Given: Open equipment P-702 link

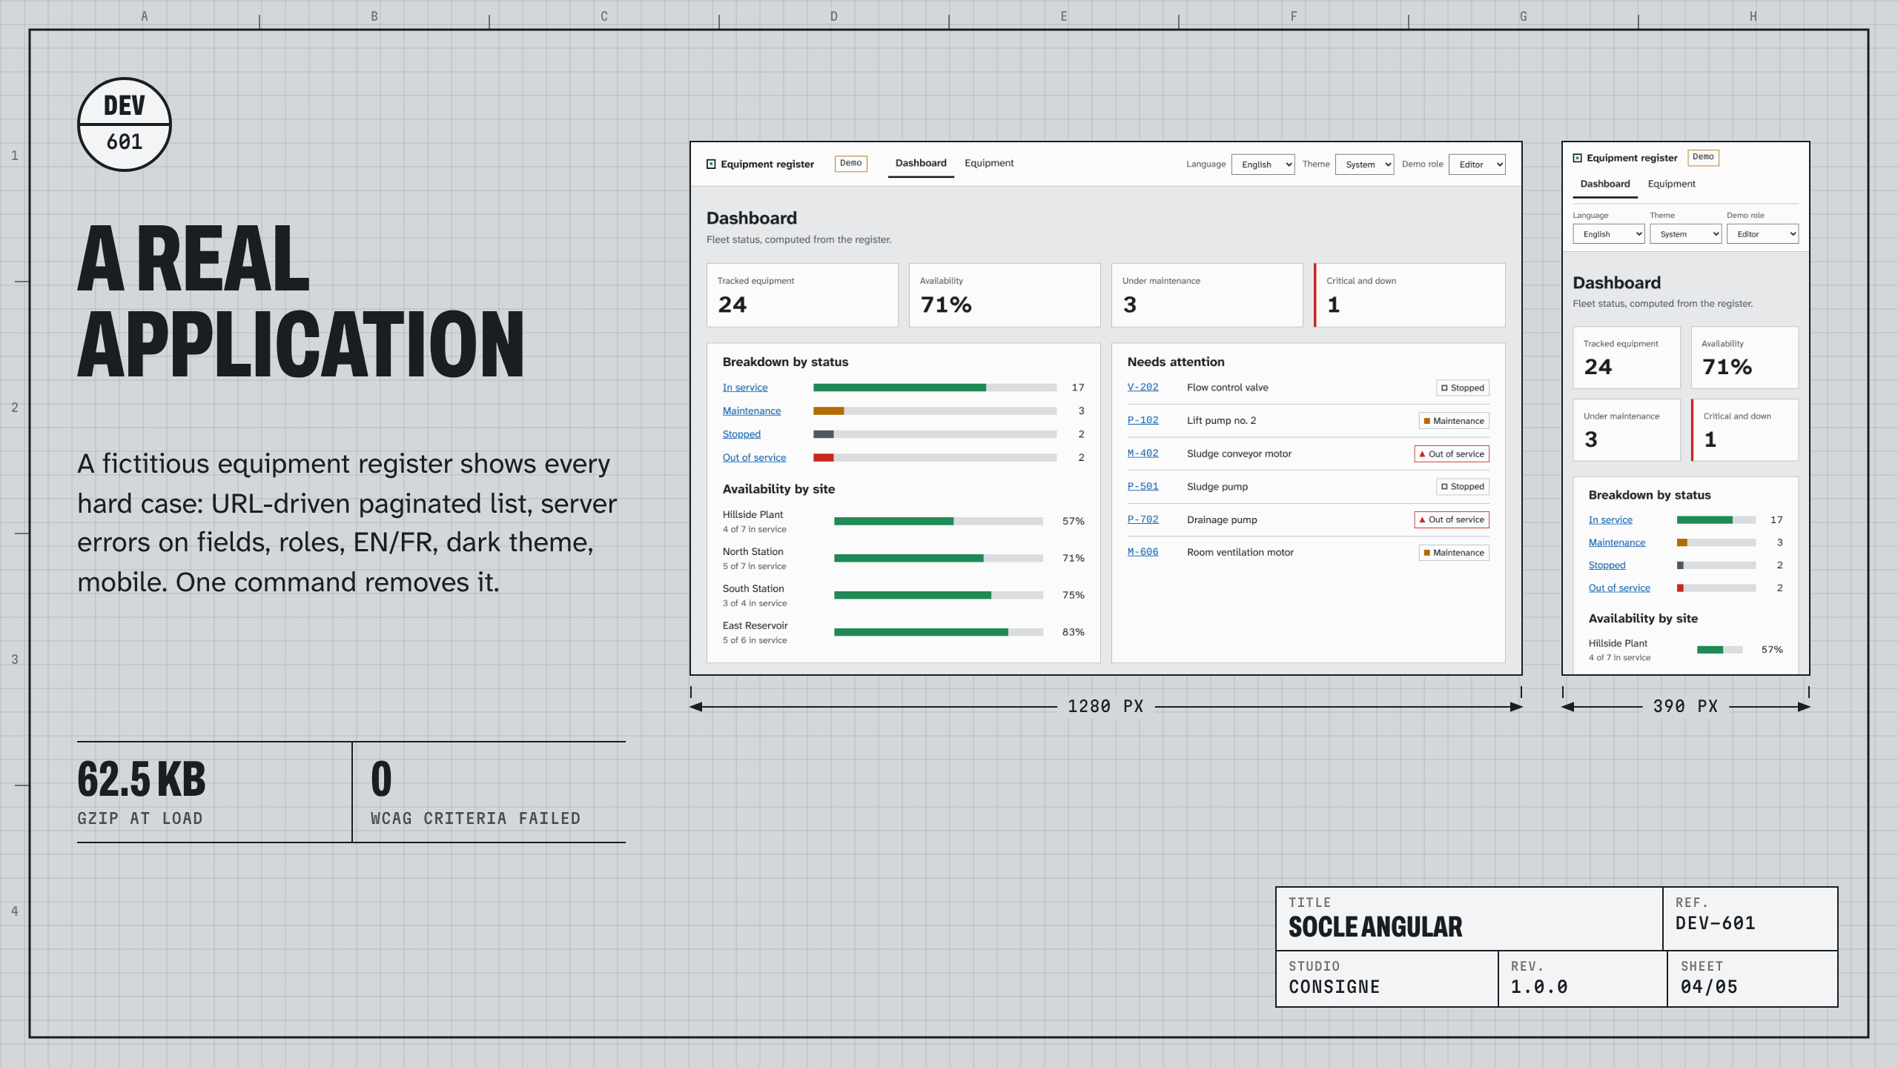Looking at the screenshot, I should tap(1143, 519).
